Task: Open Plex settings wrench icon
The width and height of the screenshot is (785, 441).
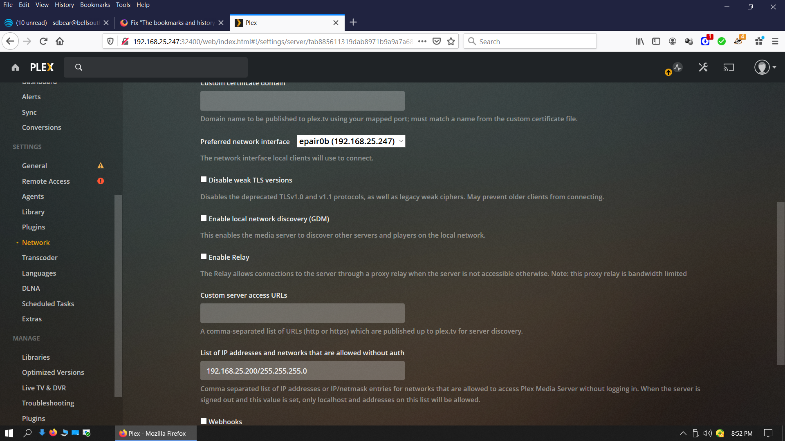Action: (703, 67)
